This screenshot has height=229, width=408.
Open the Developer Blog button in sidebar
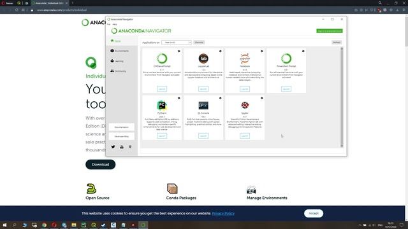tap(122, 136)
